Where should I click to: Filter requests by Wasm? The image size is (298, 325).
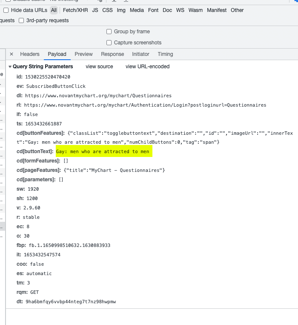[x=195, y=10]
